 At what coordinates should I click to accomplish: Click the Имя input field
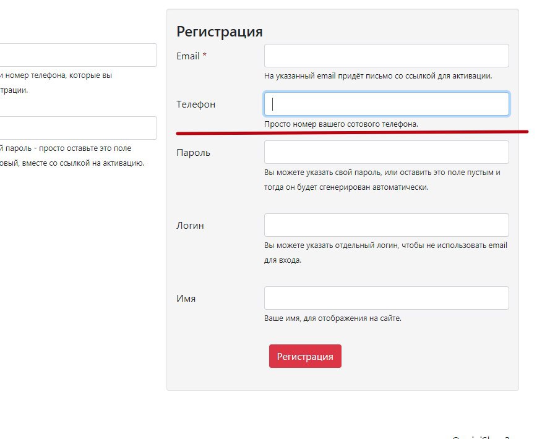[386, 298]
